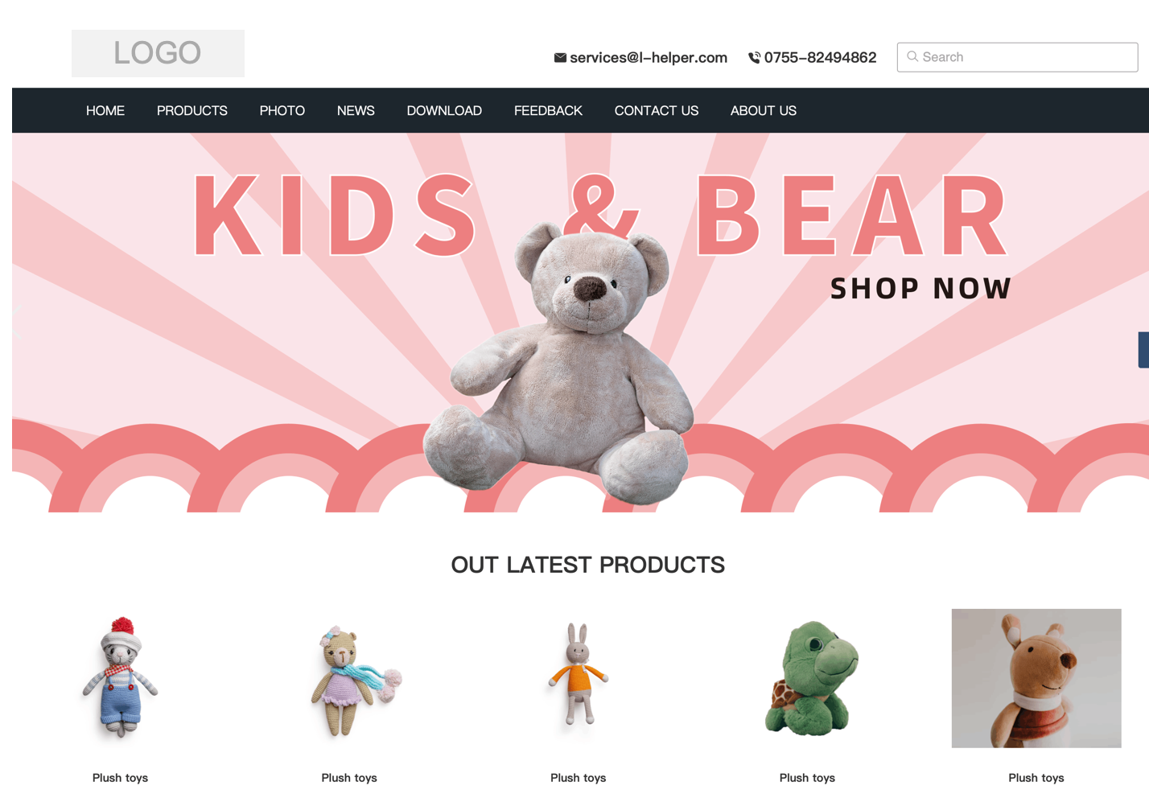The image size is (1149, 798).
Task: Click the SHOP NOW banner text
Action: [920, 288]
